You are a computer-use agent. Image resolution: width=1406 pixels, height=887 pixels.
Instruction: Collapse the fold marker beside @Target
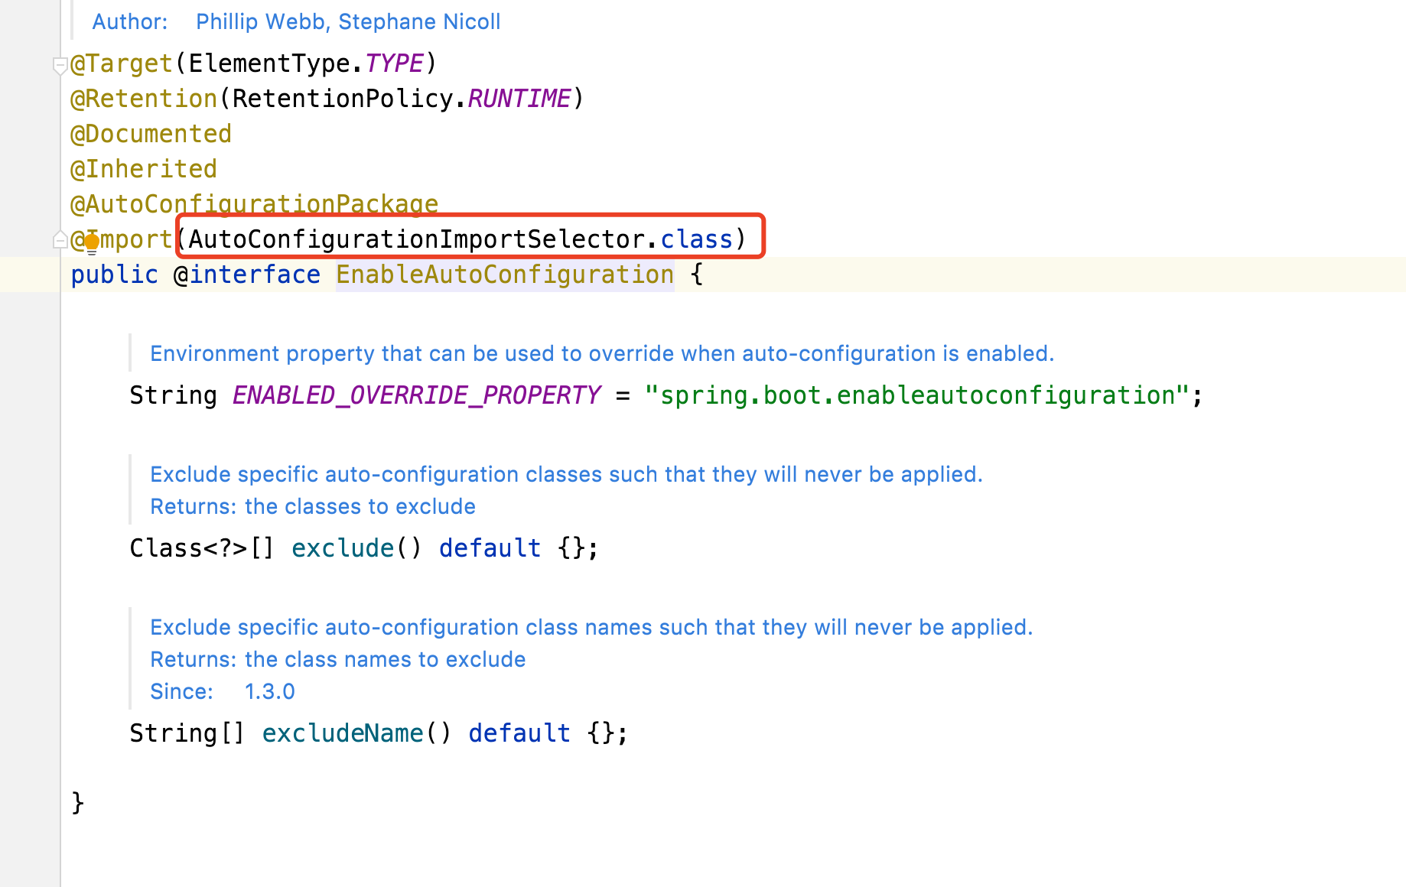point(60,65)
